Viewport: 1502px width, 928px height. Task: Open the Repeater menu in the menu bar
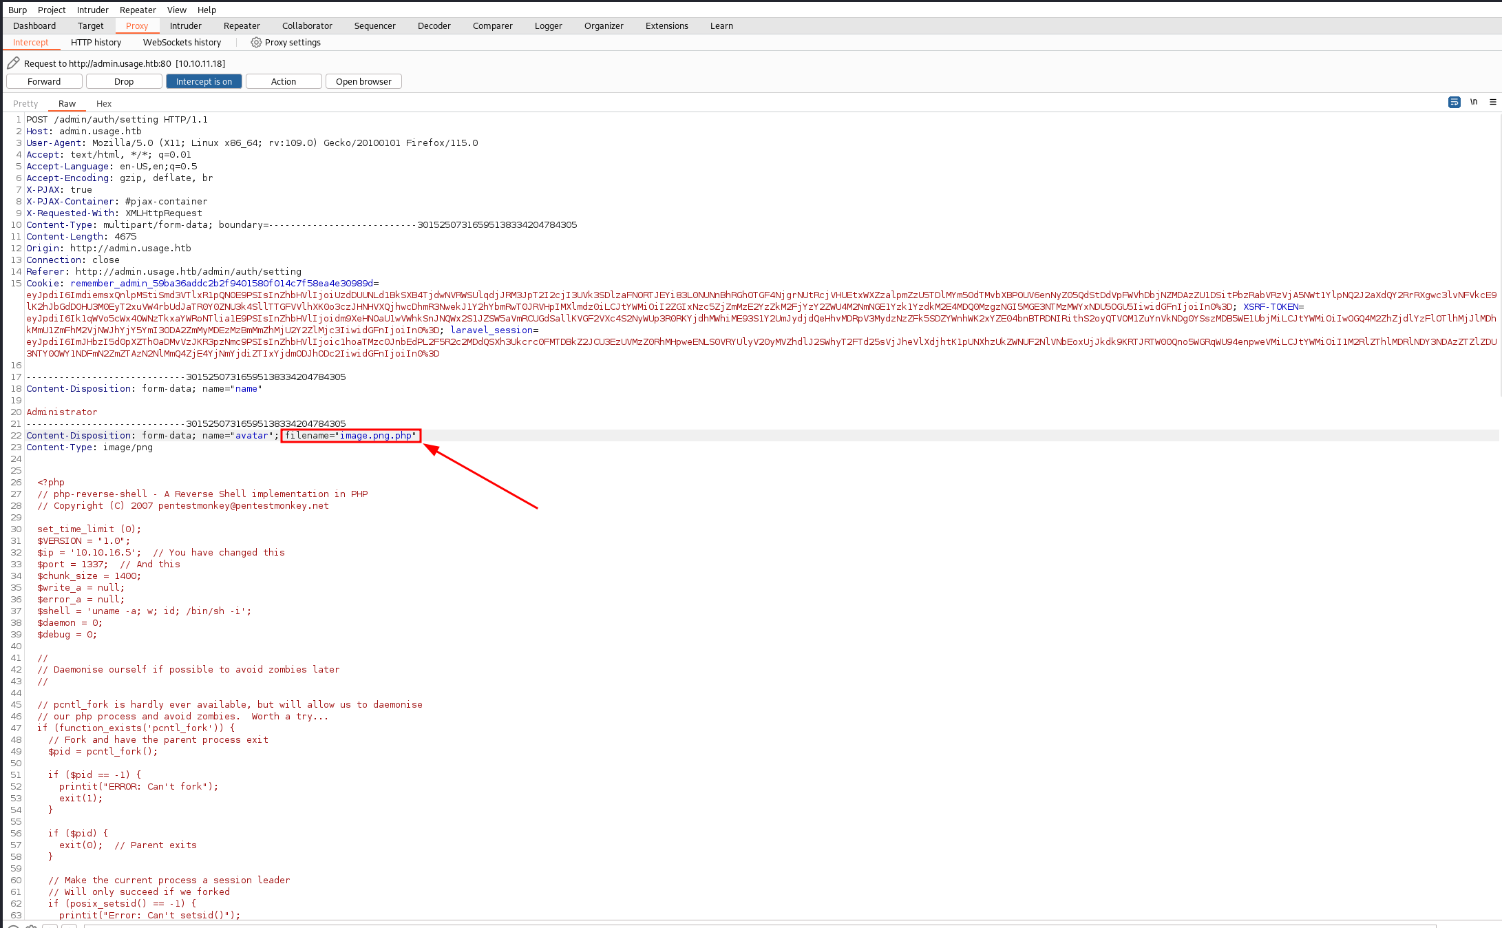tap(138, 10)
